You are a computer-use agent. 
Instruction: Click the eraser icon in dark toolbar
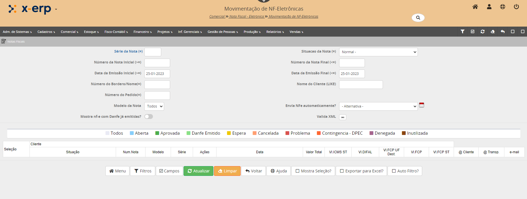493,32
